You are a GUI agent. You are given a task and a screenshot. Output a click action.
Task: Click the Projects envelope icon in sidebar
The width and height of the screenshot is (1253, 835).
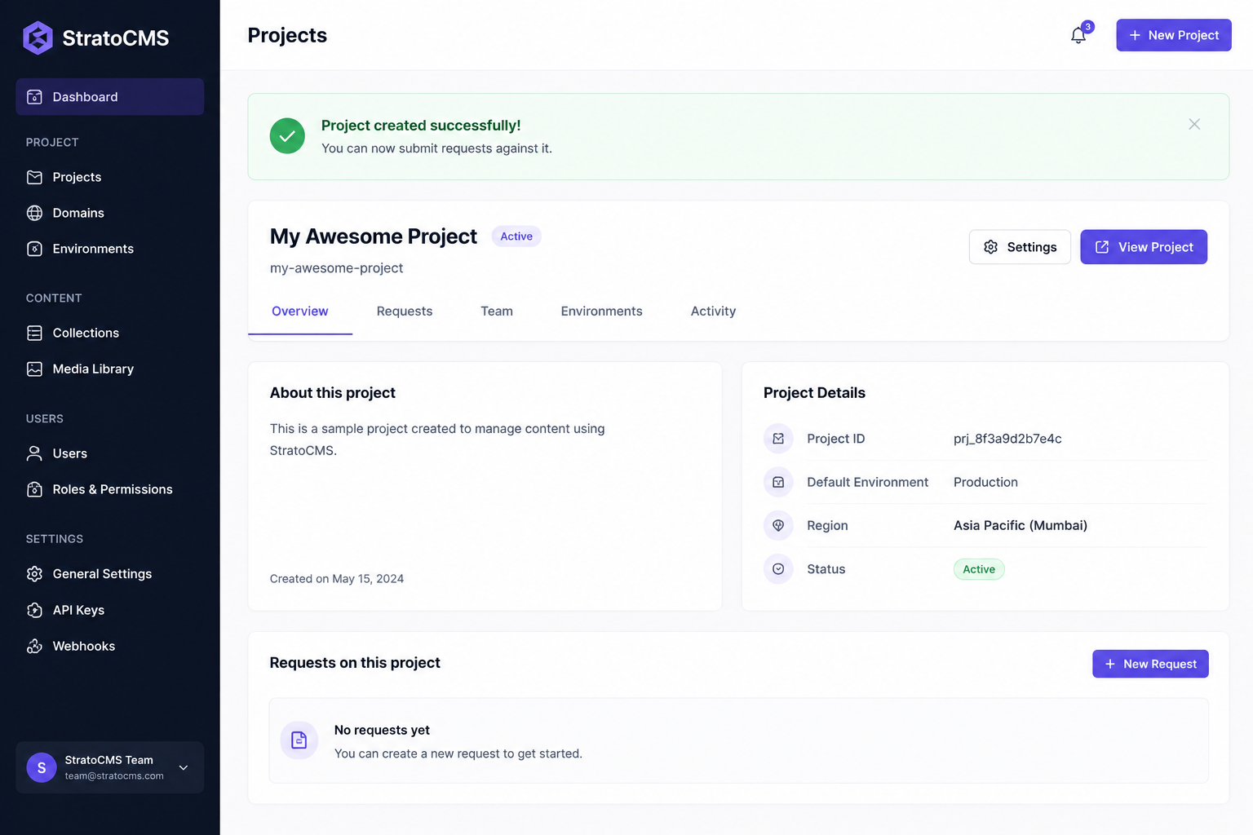[x=34, y=177]
